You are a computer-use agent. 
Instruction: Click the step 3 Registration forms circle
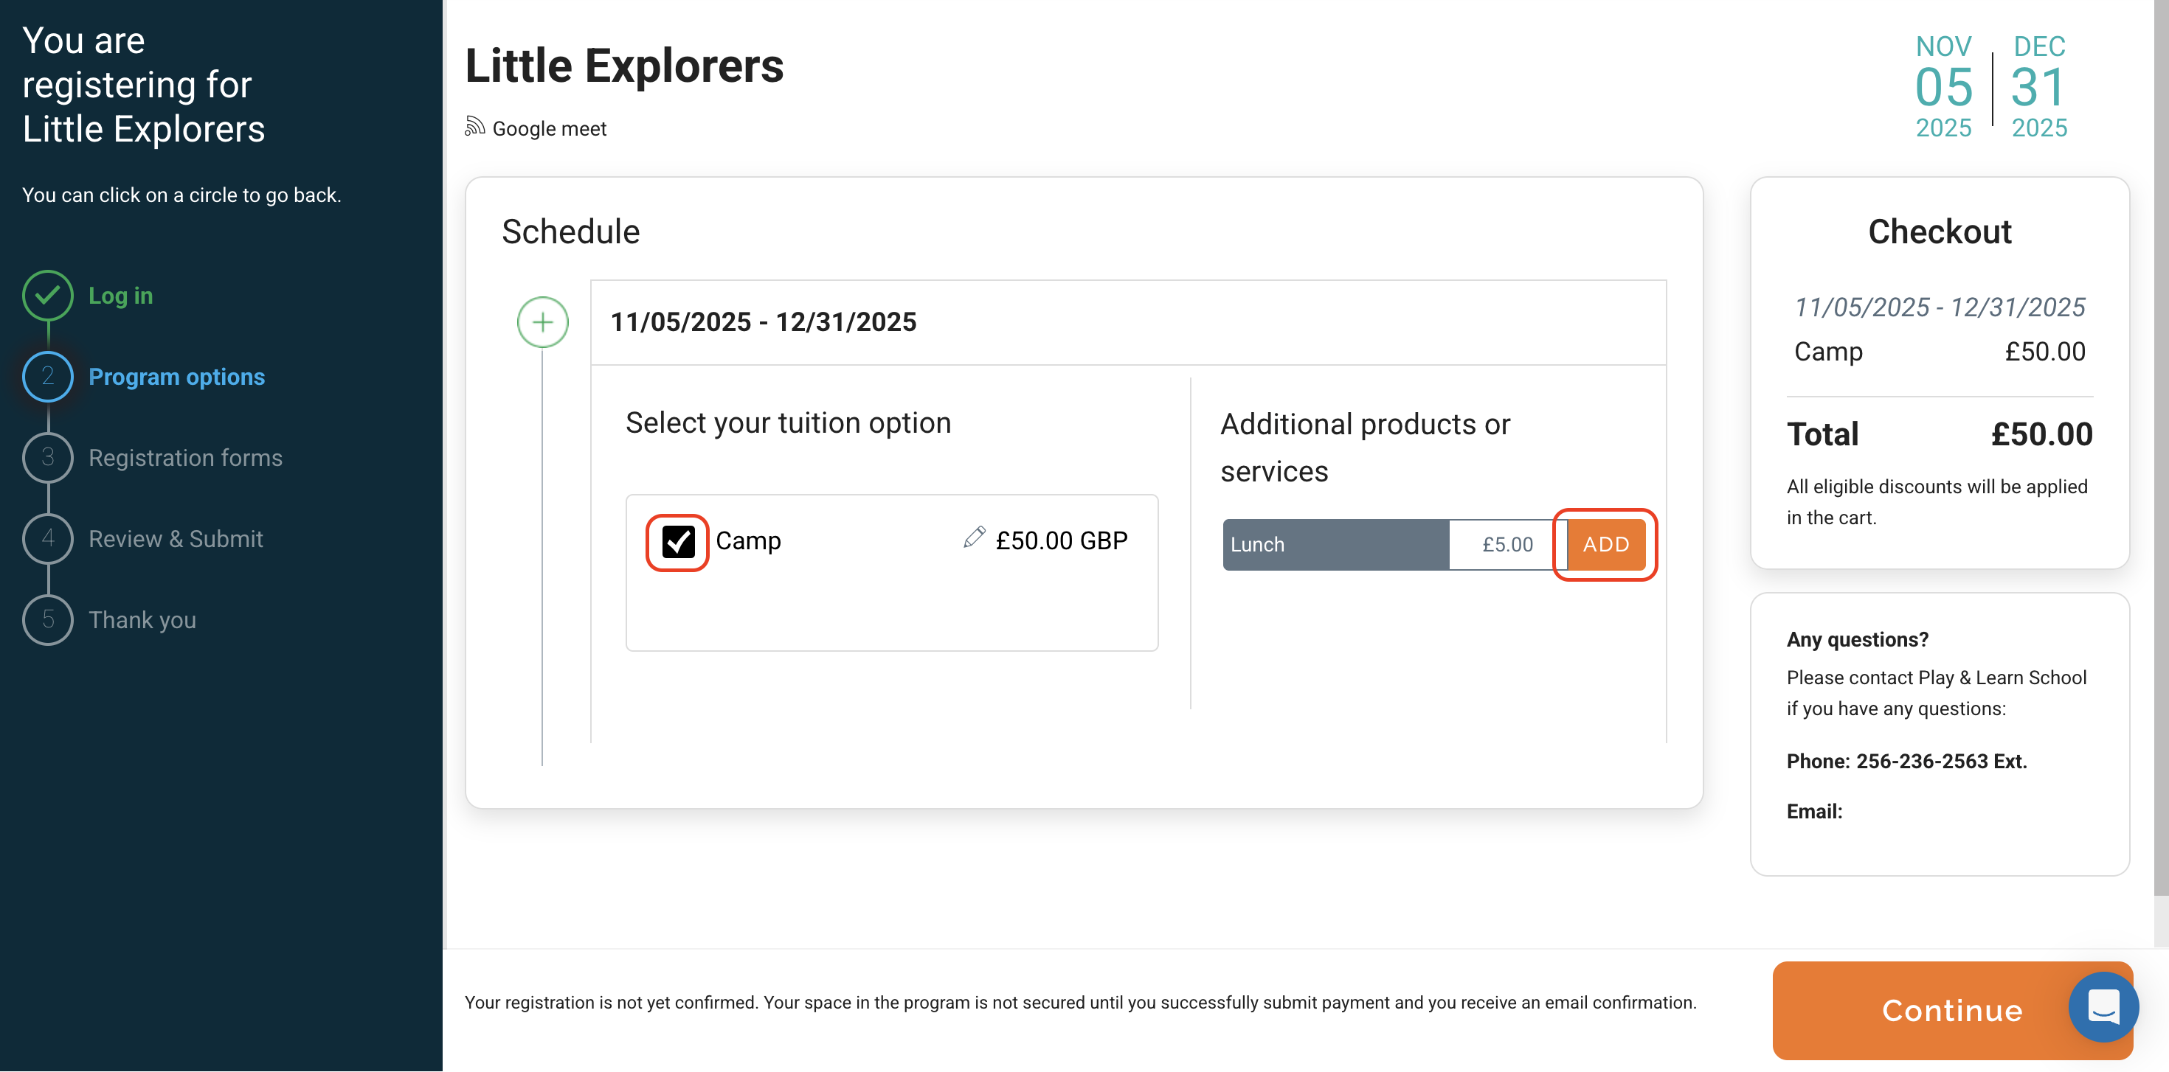click(48, 457)
